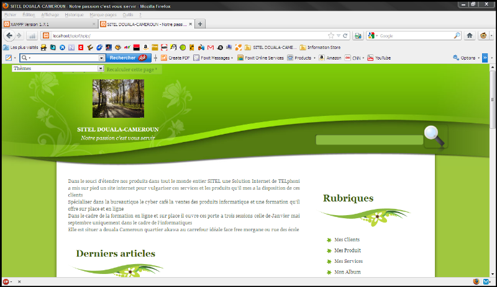Open the Foxit Messages dropdown
This screenshot has width=497, height=287.
tap(213, 58)
